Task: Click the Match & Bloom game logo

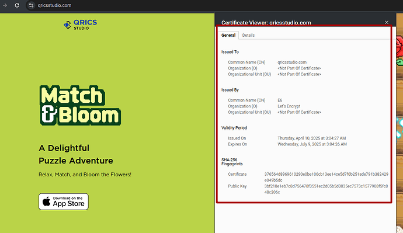Action: [80, 106]
